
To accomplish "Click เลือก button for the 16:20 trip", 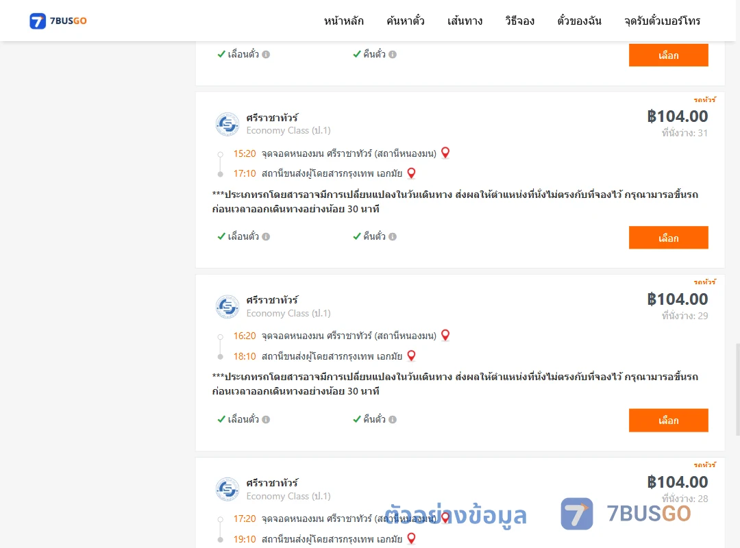I will pos(668,420).
